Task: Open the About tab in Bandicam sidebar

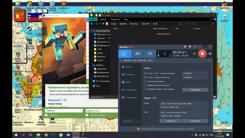Action: pyautogui.click(x=129, y=97)
